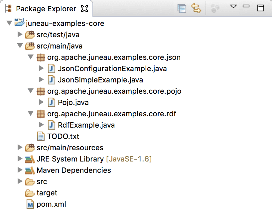The height and width of the screenshot is (216, 272).
Task: Close the Package Explorer tab
Action: [x=84, y=9]
